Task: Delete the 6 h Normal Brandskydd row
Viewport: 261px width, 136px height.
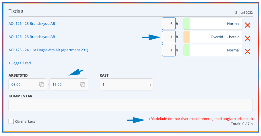Action: point(247,25)
